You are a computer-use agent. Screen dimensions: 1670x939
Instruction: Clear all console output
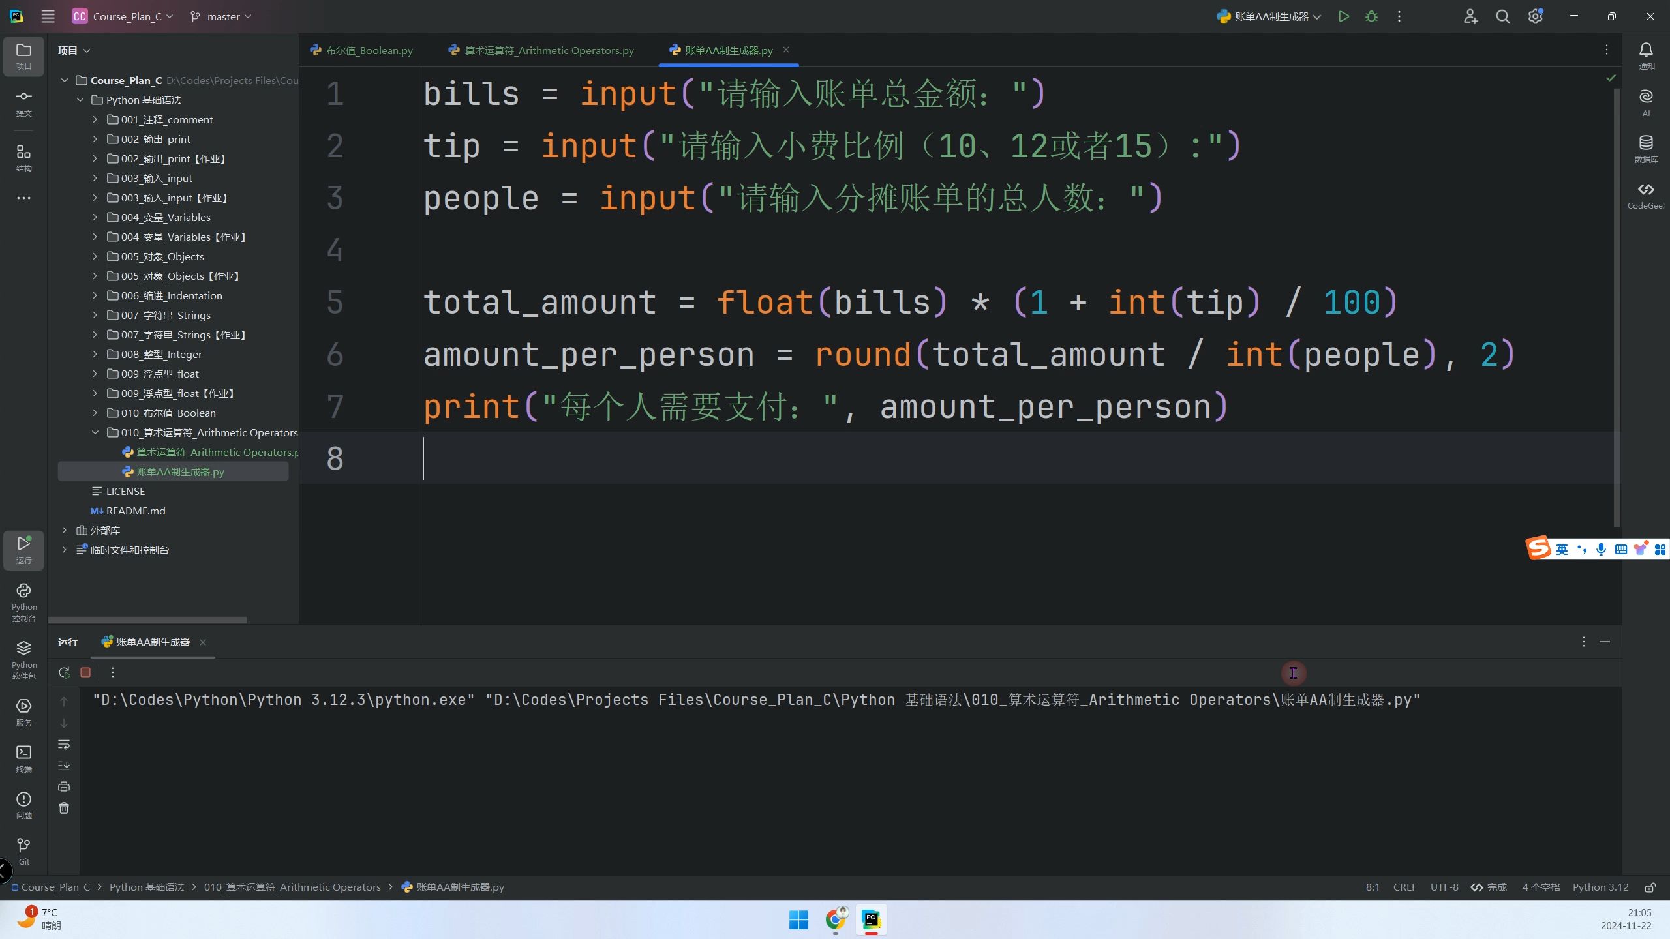pos(64,808)
